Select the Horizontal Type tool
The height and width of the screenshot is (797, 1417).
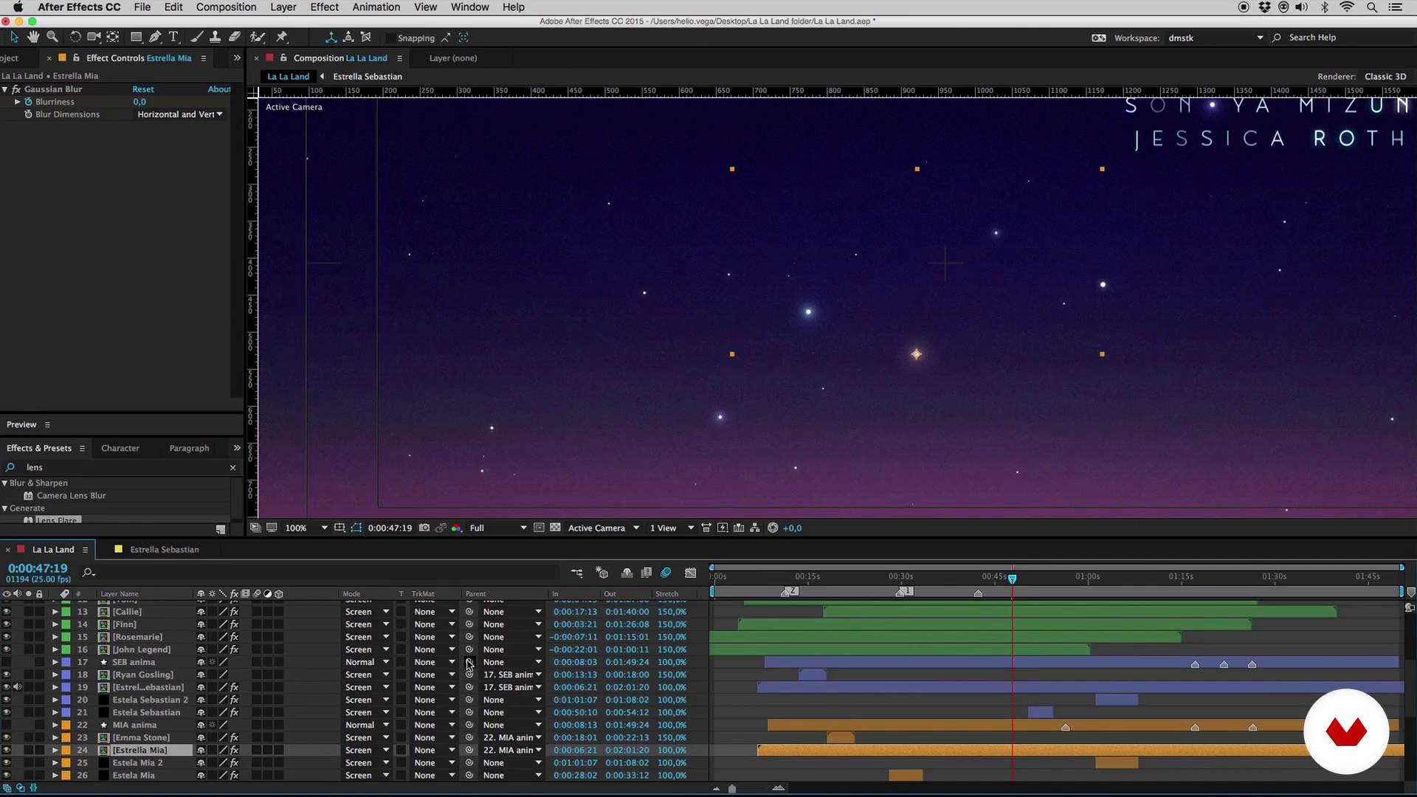click(x=173, y=37)
